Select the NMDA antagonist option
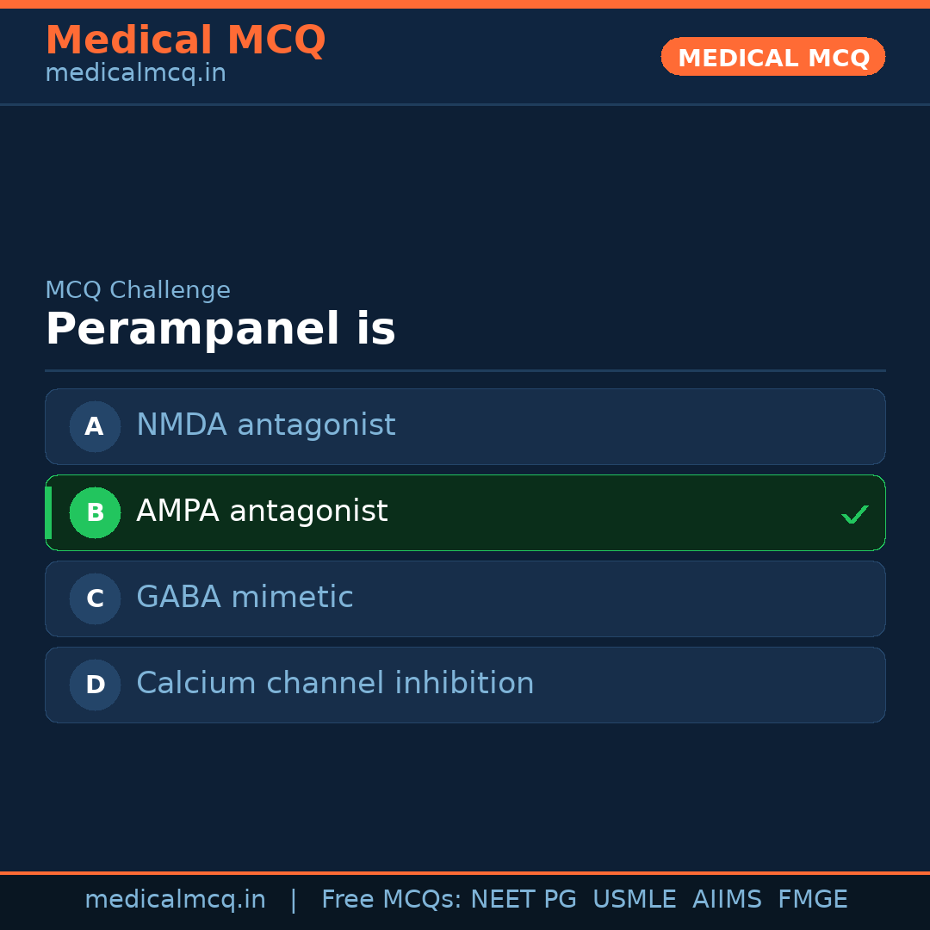Screen dimensions: 930x930 click(x=265, y=425)
